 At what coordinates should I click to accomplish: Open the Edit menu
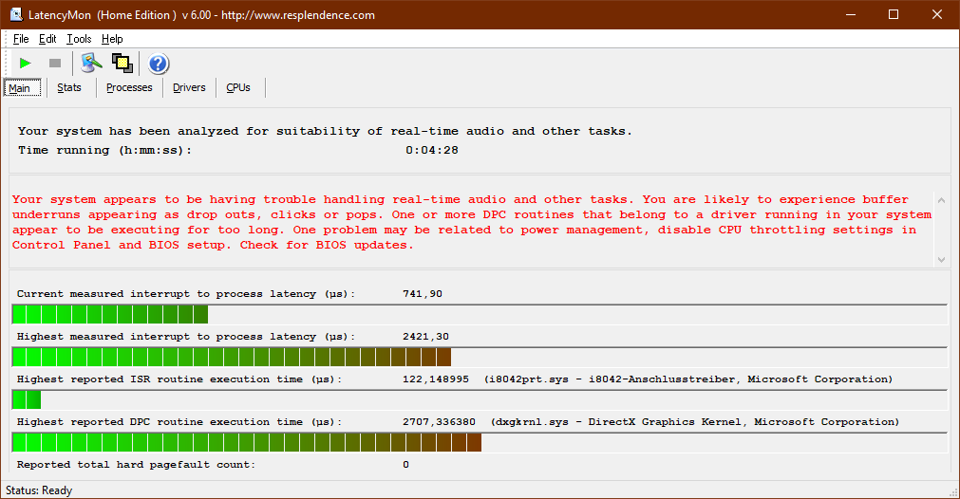[x=47, y=39]
